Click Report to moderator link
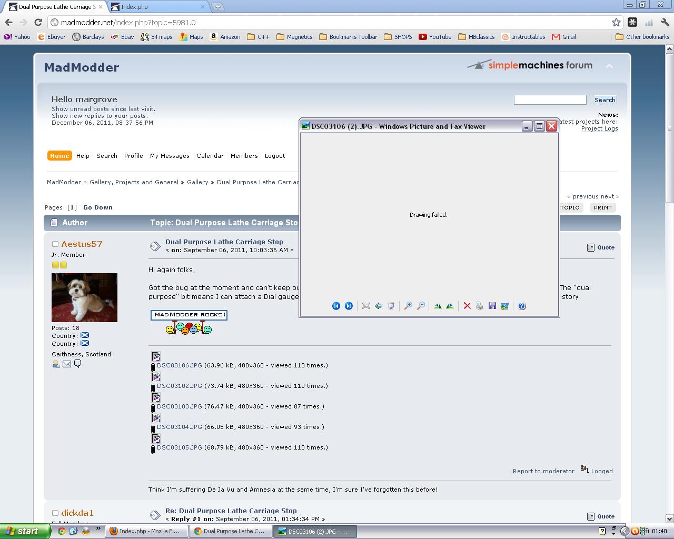This screenshot has width=674, height=539. coord(543,471)
